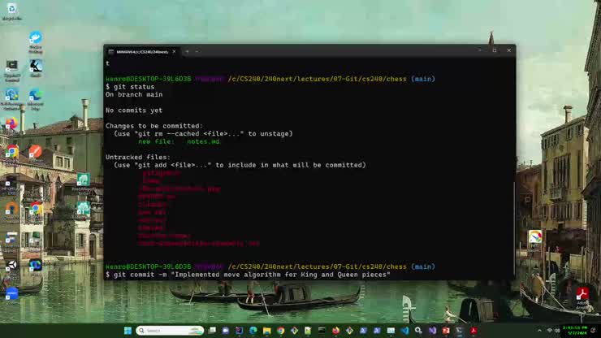601x338 pixels.
Task: Click the git add <file> hint line
Action: (240, 165)
